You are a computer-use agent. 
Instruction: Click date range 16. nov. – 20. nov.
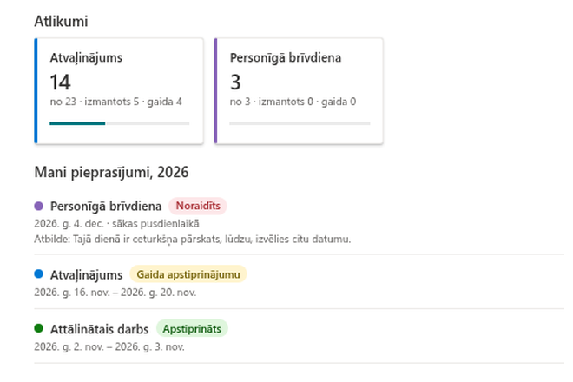pos(115,293)
